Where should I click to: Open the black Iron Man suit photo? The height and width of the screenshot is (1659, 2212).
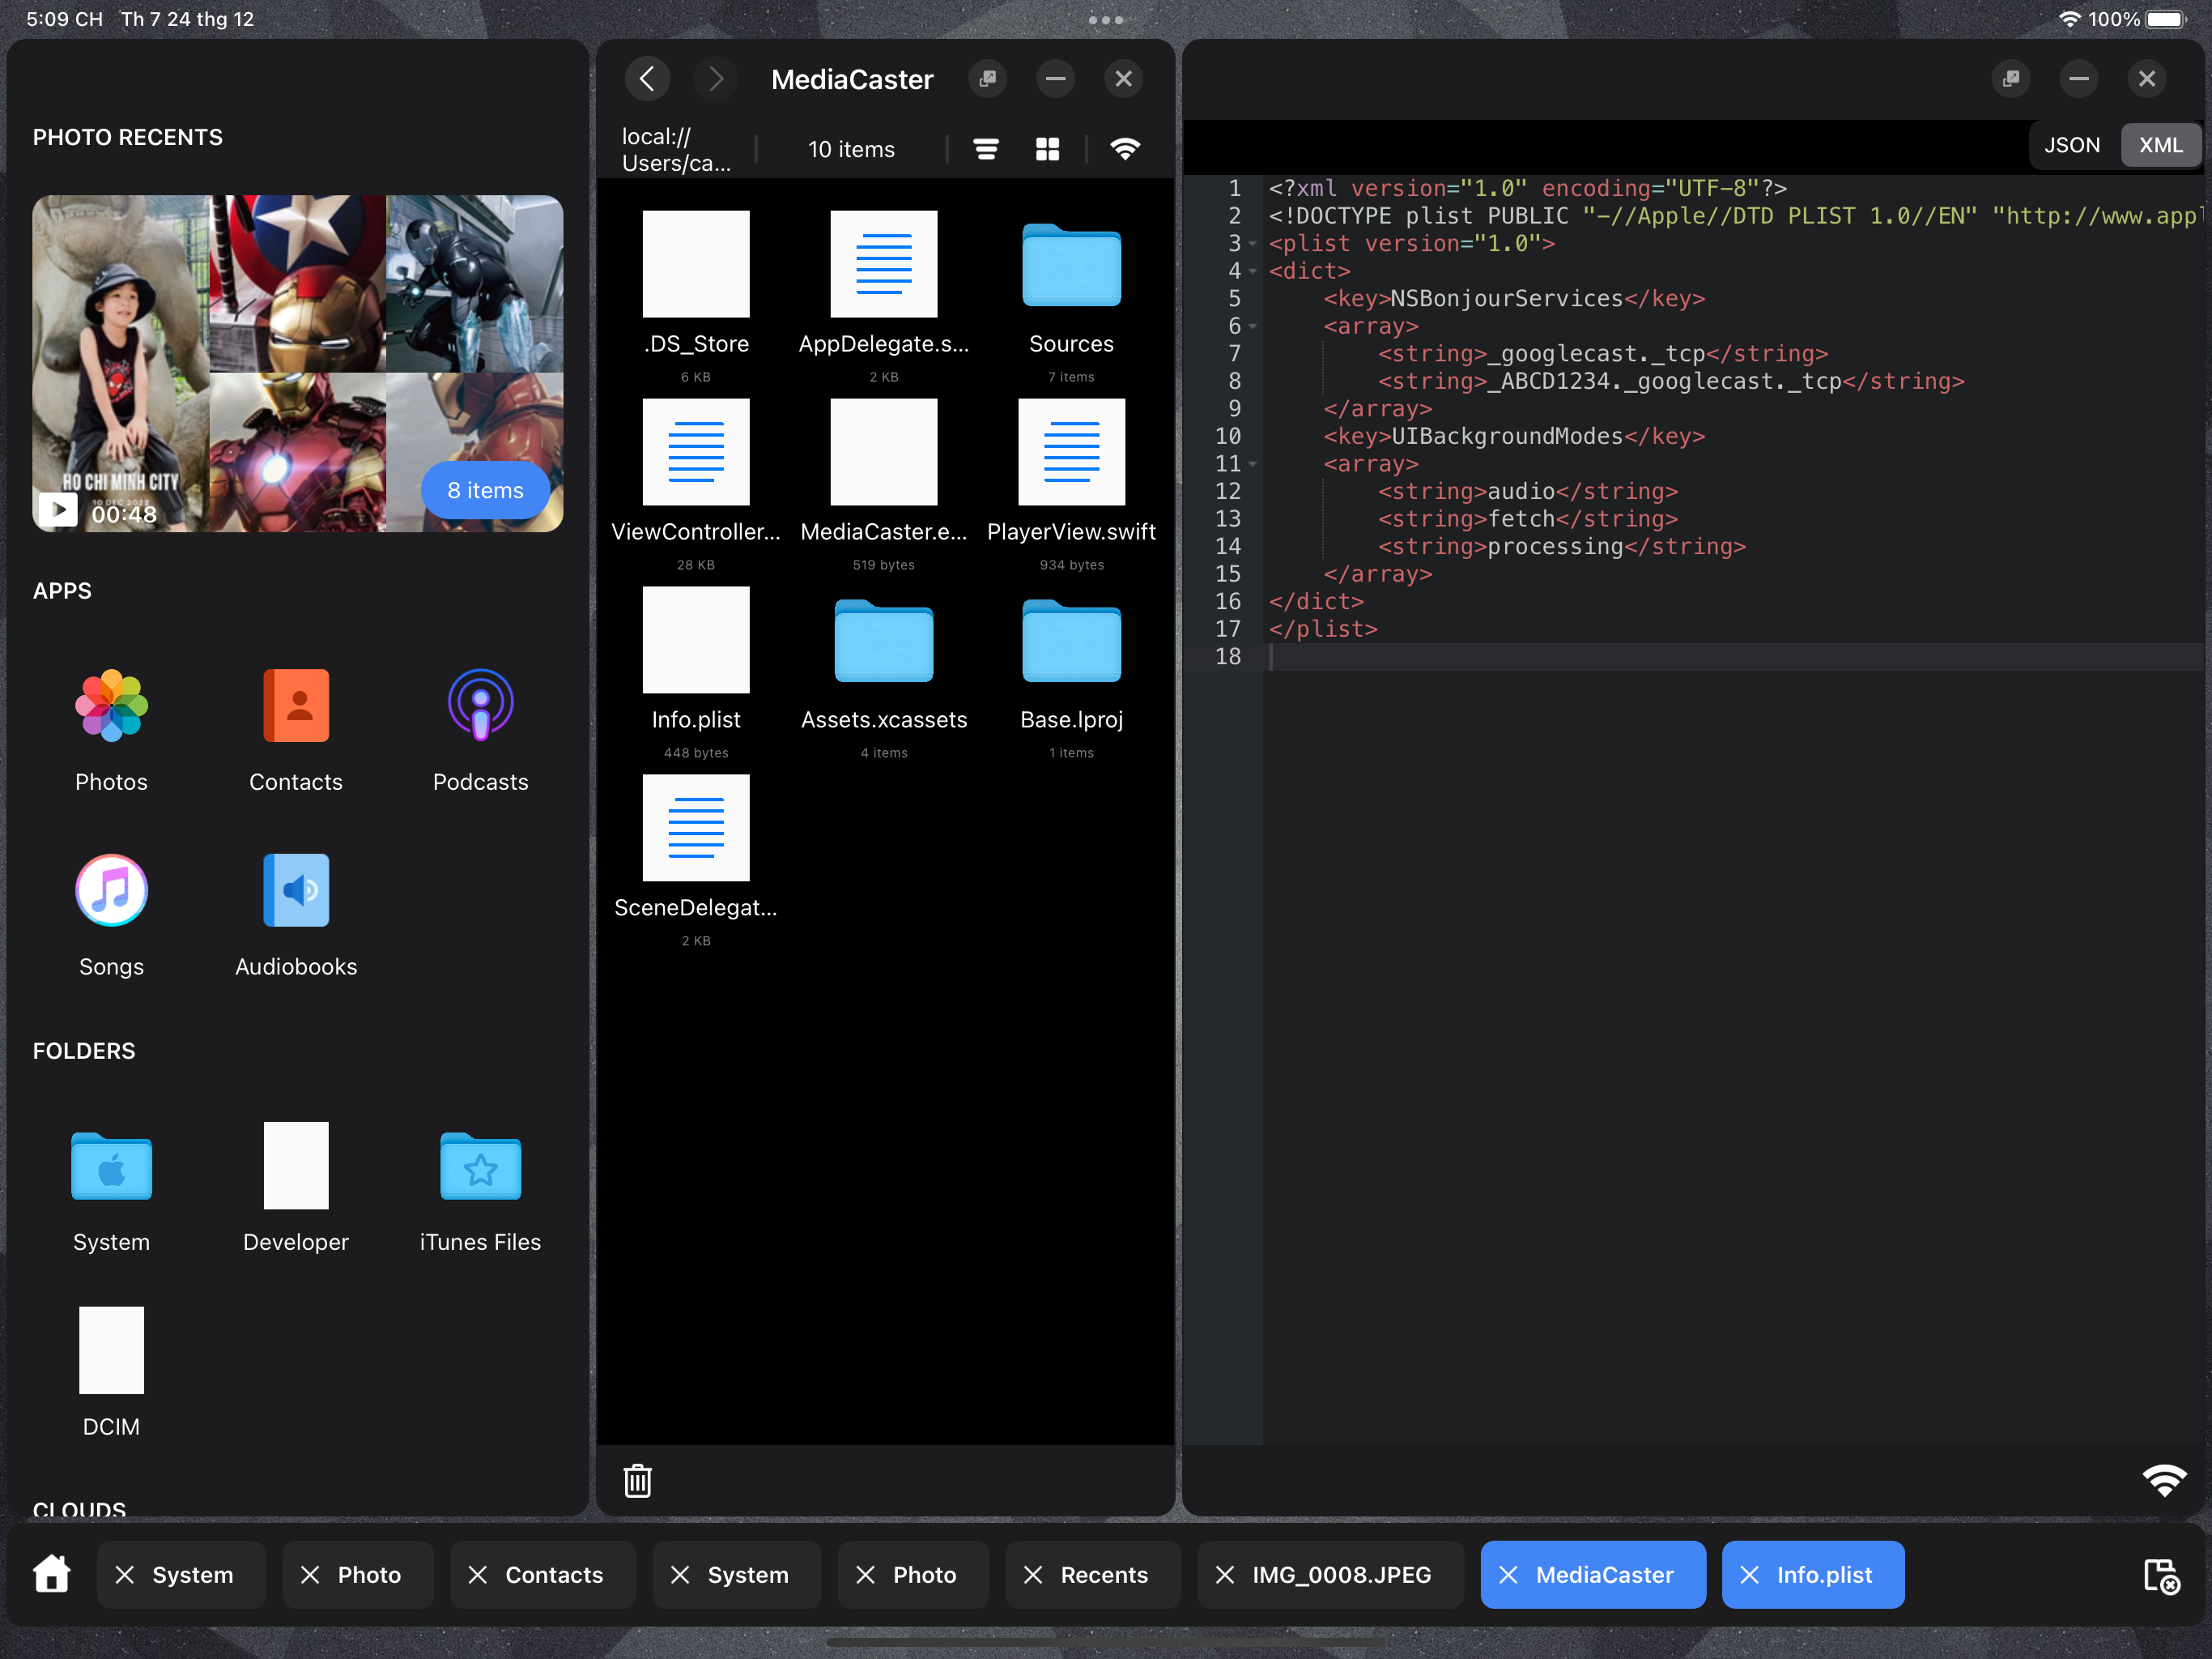[474, 284]
